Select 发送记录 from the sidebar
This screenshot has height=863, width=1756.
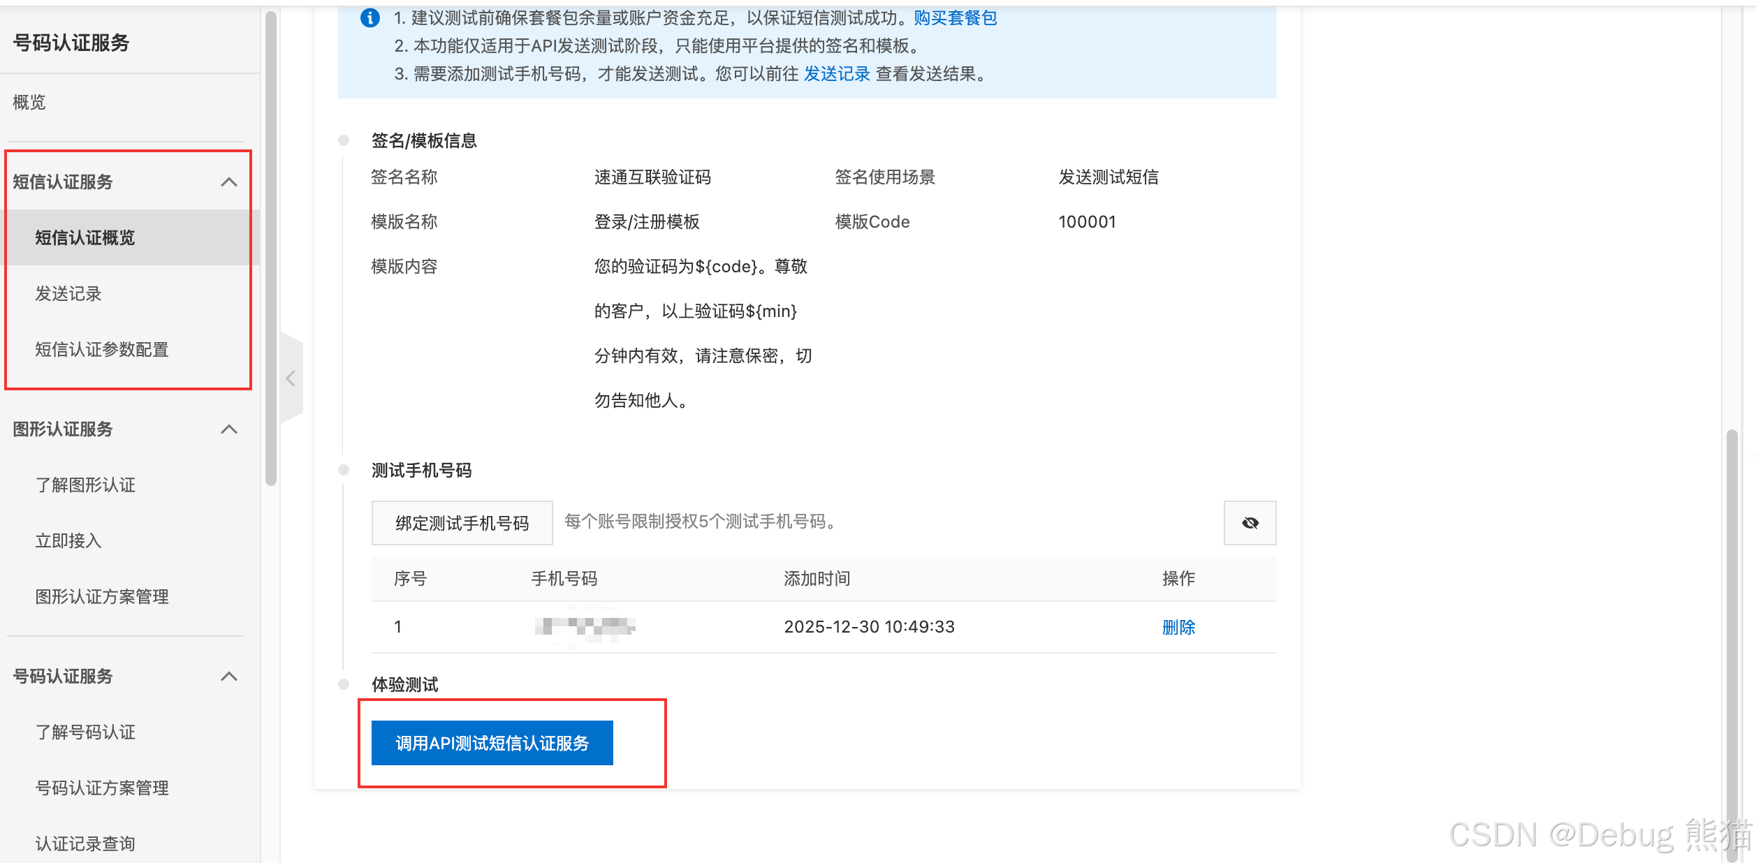tap(67, 293)
